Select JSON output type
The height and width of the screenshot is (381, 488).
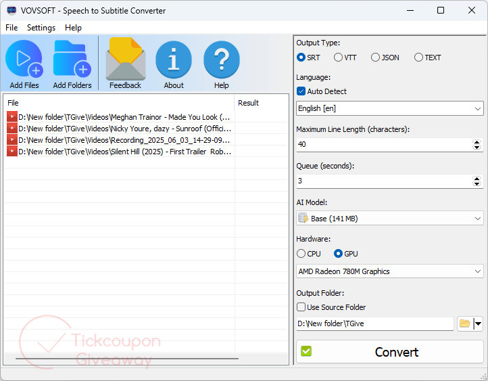pos(375,58)
